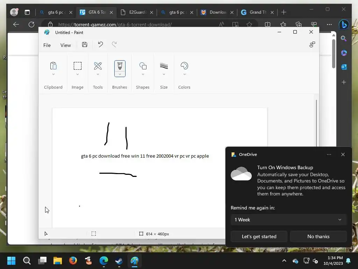Click the Edge page vertical scrollbar

pyautogui.click(x=334, y=54)
